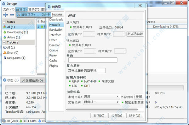Click the connections icon in the status bar
This screenshot has height=125, width=189.
point(4,121)
